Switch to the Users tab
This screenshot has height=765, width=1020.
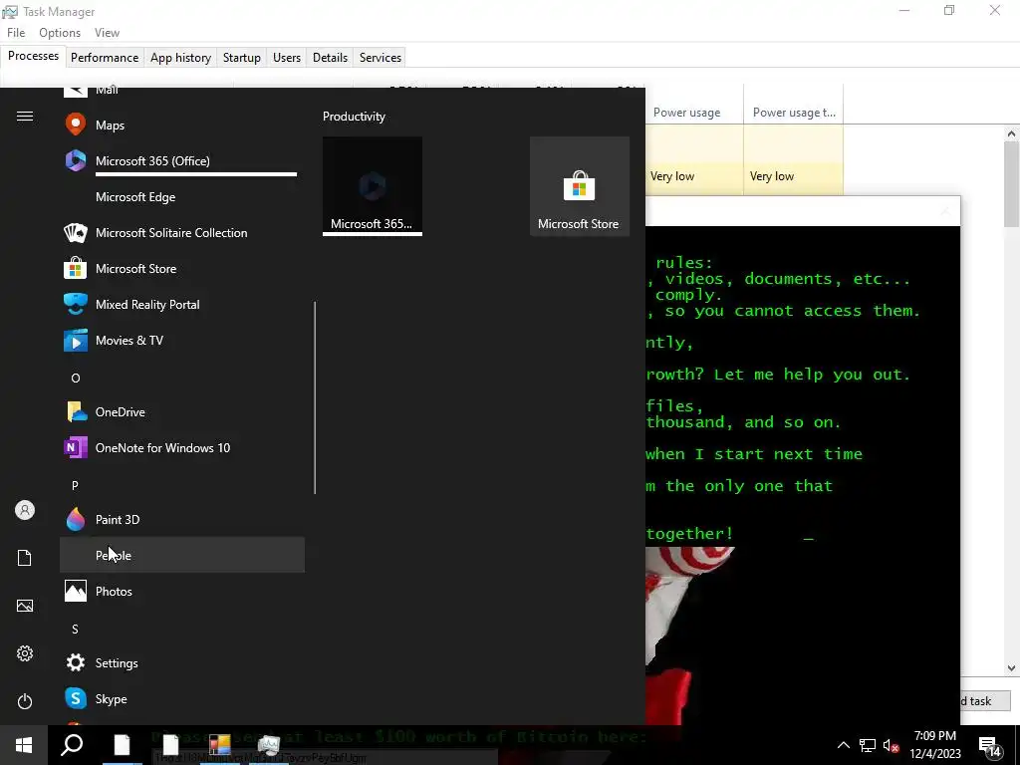287,57
